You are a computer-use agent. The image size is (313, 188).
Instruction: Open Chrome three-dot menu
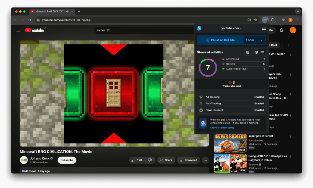(297, 20)
